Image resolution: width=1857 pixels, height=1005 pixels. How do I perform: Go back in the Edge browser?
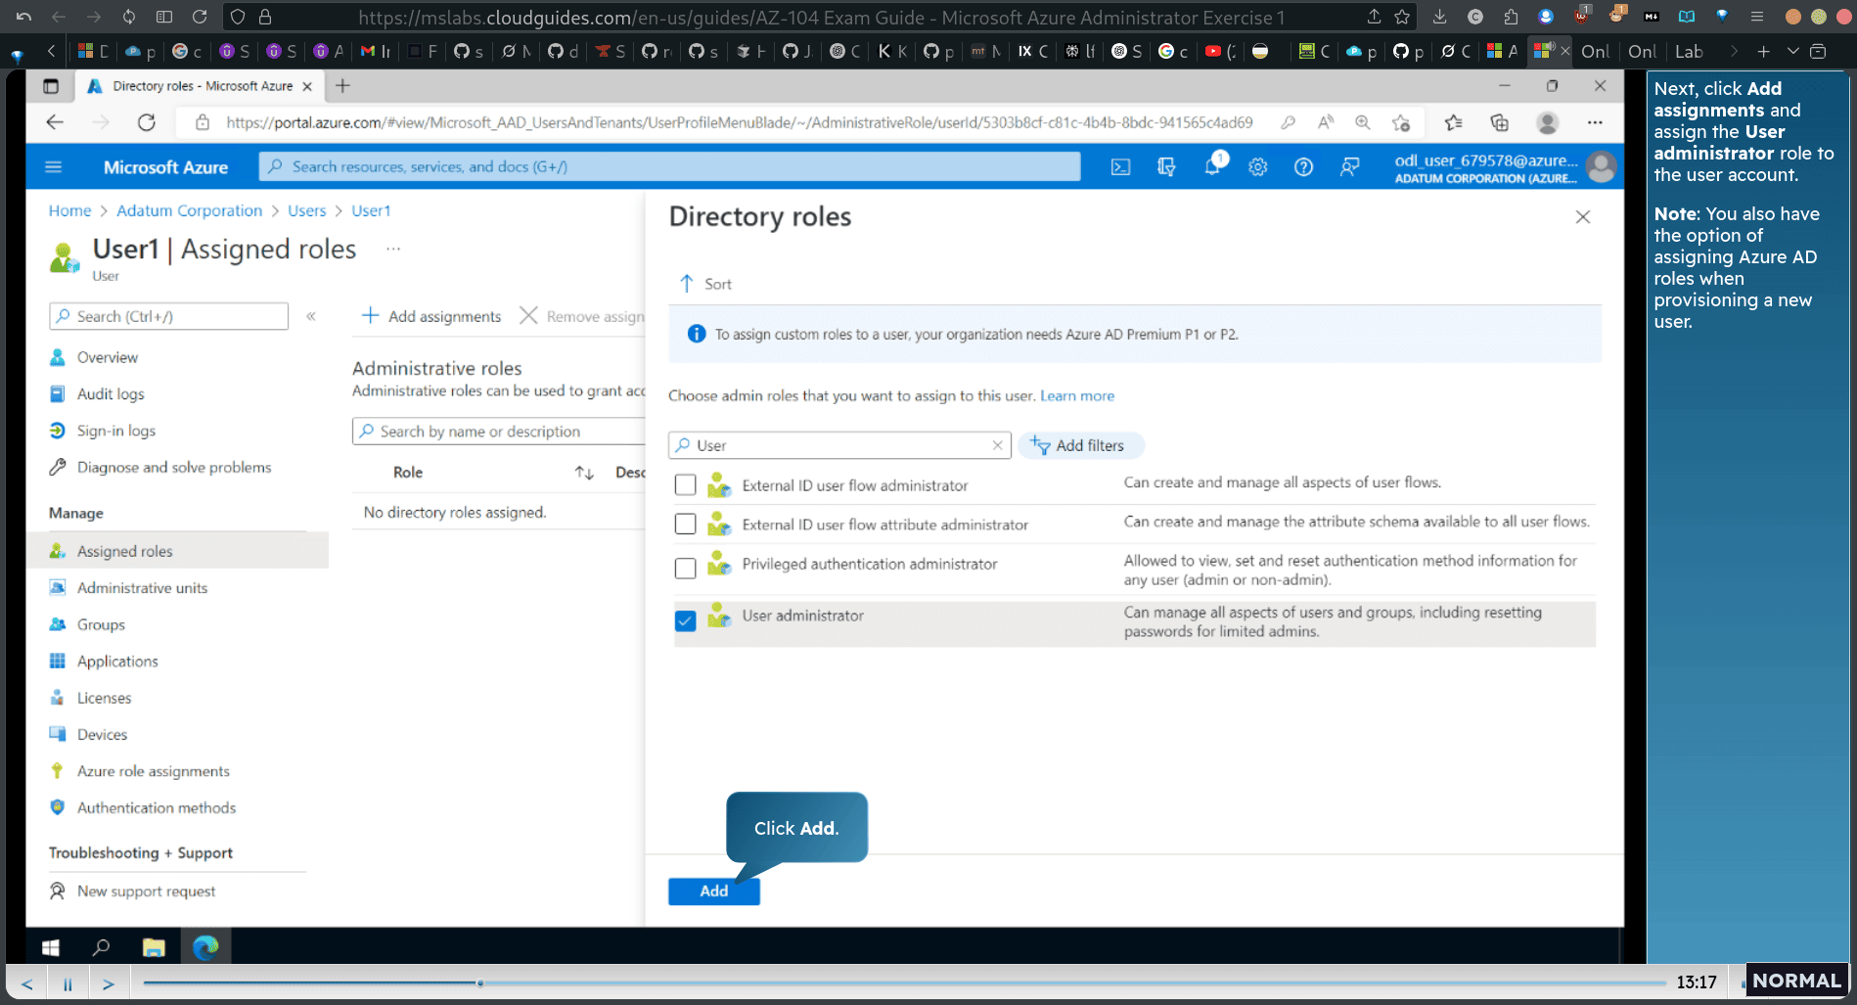coord(55,122)
